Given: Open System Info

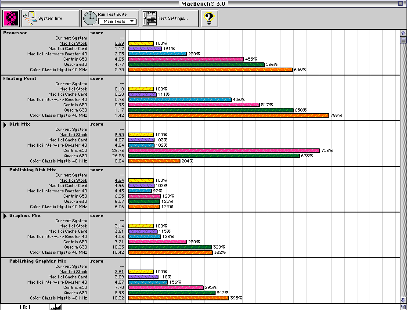Looking at the screenshot, I should (x=50, y=18).
